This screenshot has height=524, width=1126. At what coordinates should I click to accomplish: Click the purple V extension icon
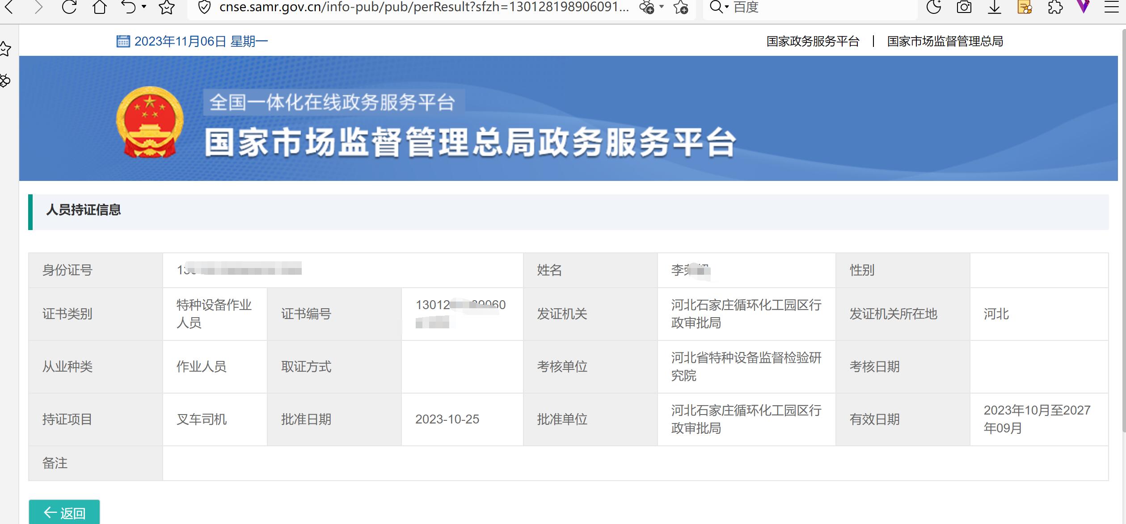1083,7
